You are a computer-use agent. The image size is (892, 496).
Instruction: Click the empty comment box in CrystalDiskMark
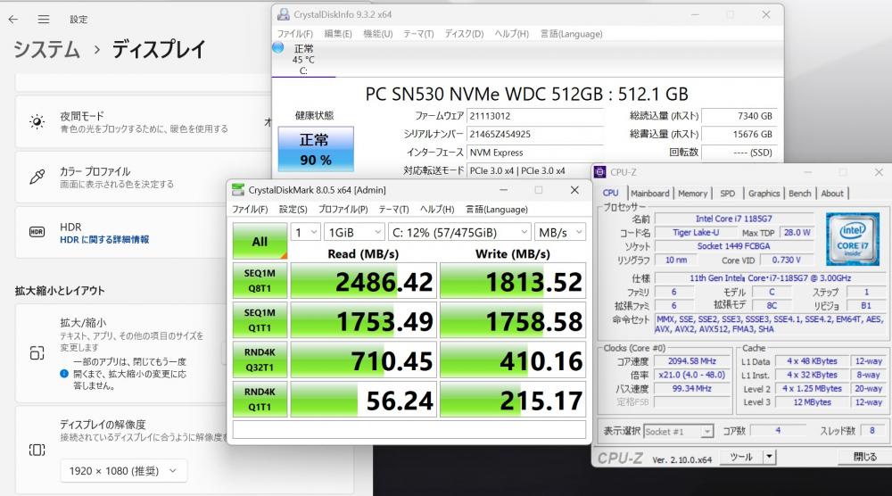(409, 429)
